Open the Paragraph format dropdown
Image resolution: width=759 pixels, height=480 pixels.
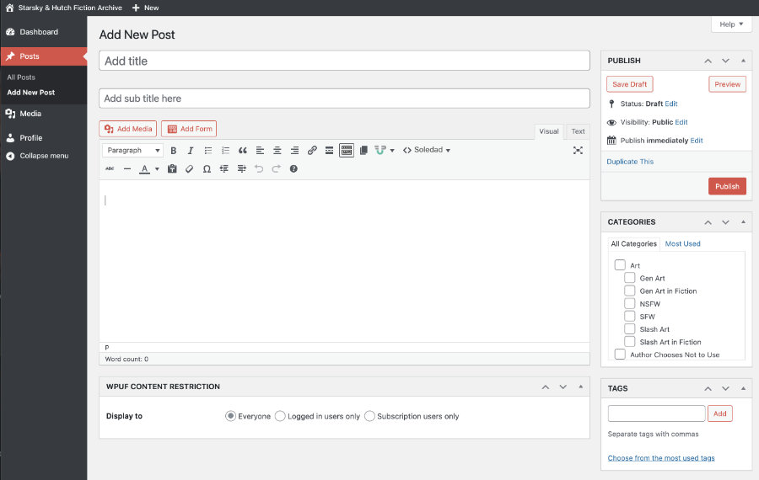click(x=132, y=151)
